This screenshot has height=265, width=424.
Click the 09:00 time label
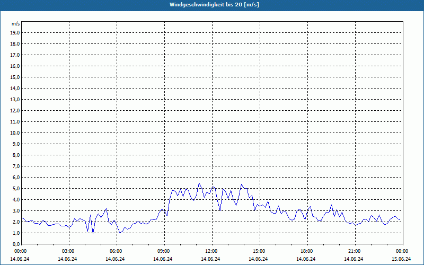[x=164, y=251]
